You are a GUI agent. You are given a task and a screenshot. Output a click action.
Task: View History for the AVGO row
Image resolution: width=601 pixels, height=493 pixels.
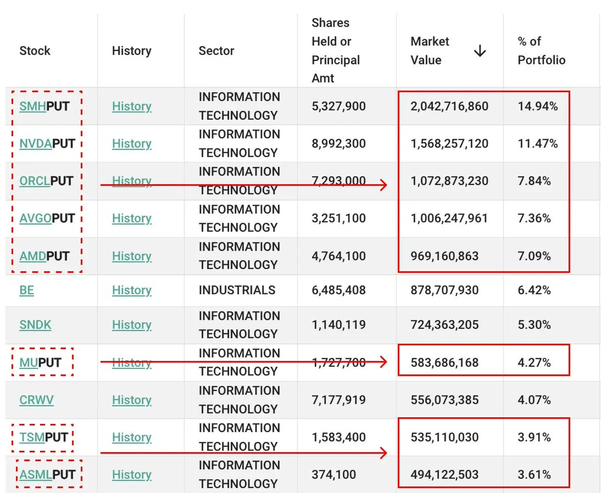click(132, 218)
